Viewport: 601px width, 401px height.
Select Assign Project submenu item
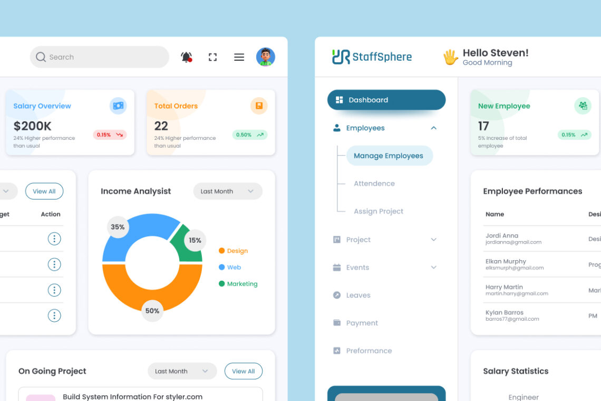(379, 211)
